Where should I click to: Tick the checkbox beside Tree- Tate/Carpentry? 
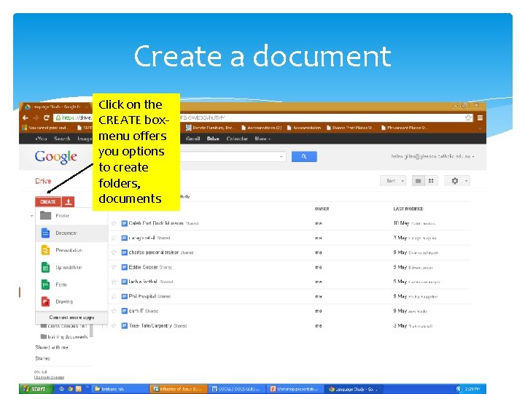coord(104,325)
